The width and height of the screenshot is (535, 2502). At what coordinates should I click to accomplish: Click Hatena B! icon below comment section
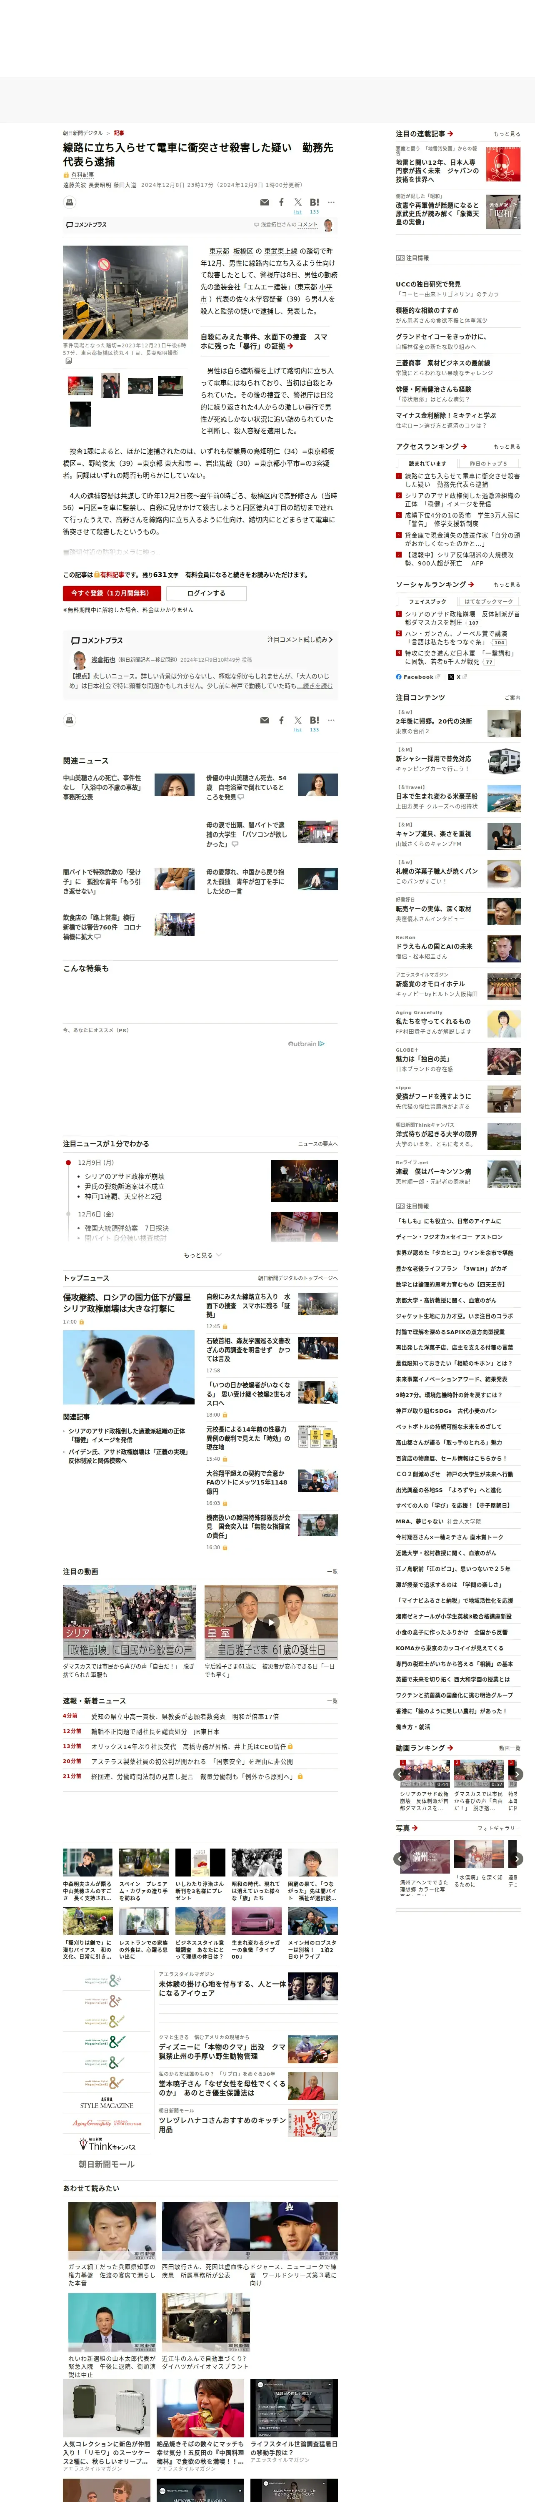tap(314, 720)
